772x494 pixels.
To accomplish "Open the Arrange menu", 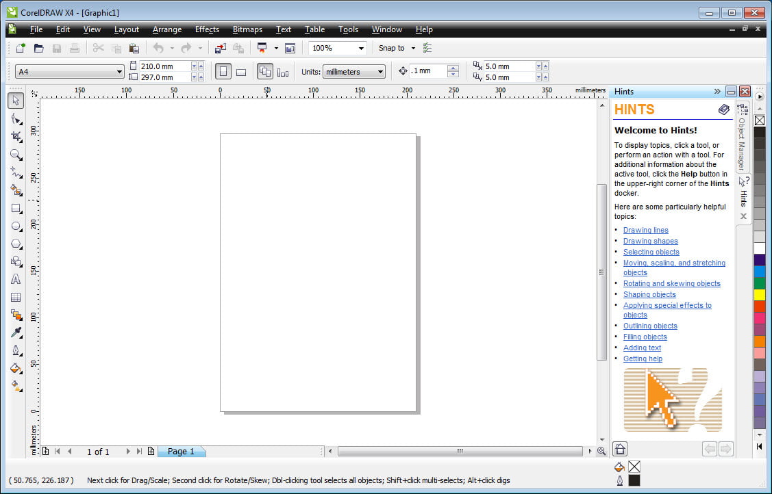I will point(167,29).
